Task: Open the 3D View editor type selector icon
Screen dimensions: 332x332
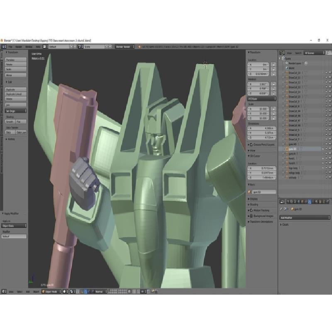Action: pyautogui.click(x=4, y=292)
